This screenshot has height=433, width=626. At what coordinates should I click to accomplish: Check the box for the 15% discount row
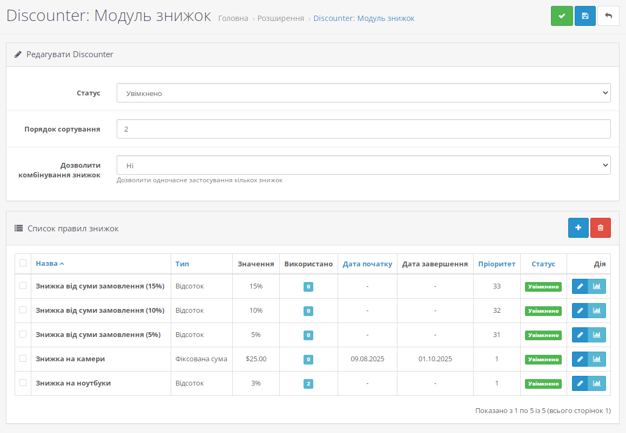pos(23,285)
